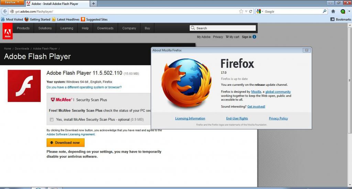Screen dimensions: 352x189
Task: Click the Home breadcrumb
Action: (x=8, y=49)
